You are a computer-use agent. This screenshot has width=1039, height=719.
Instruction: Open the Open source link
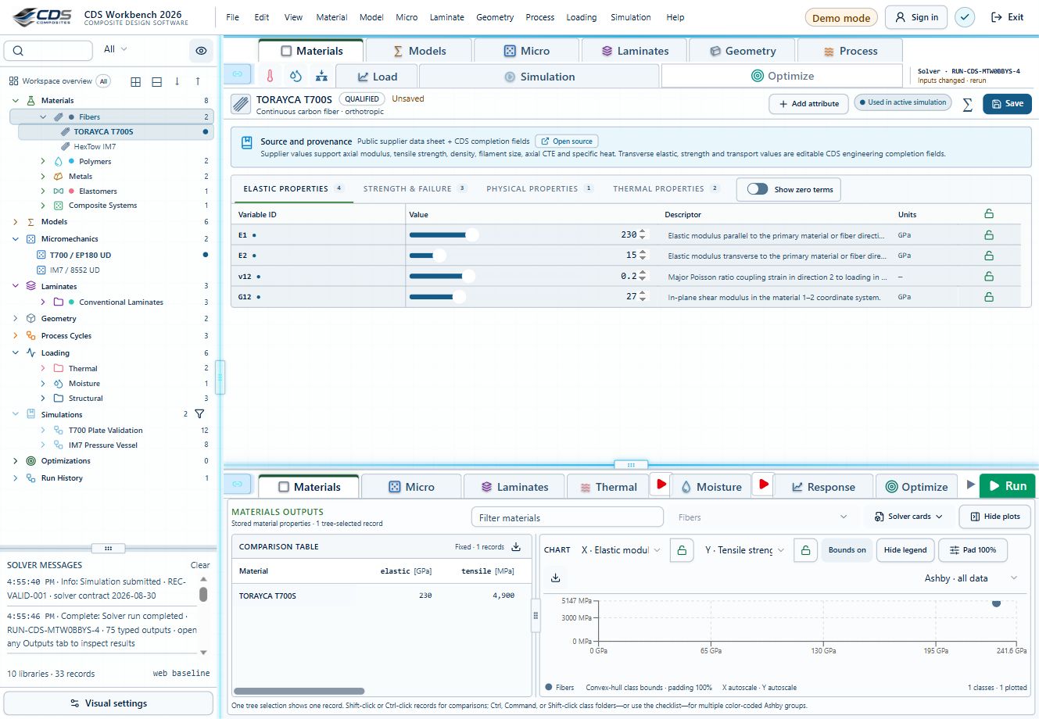567,141
